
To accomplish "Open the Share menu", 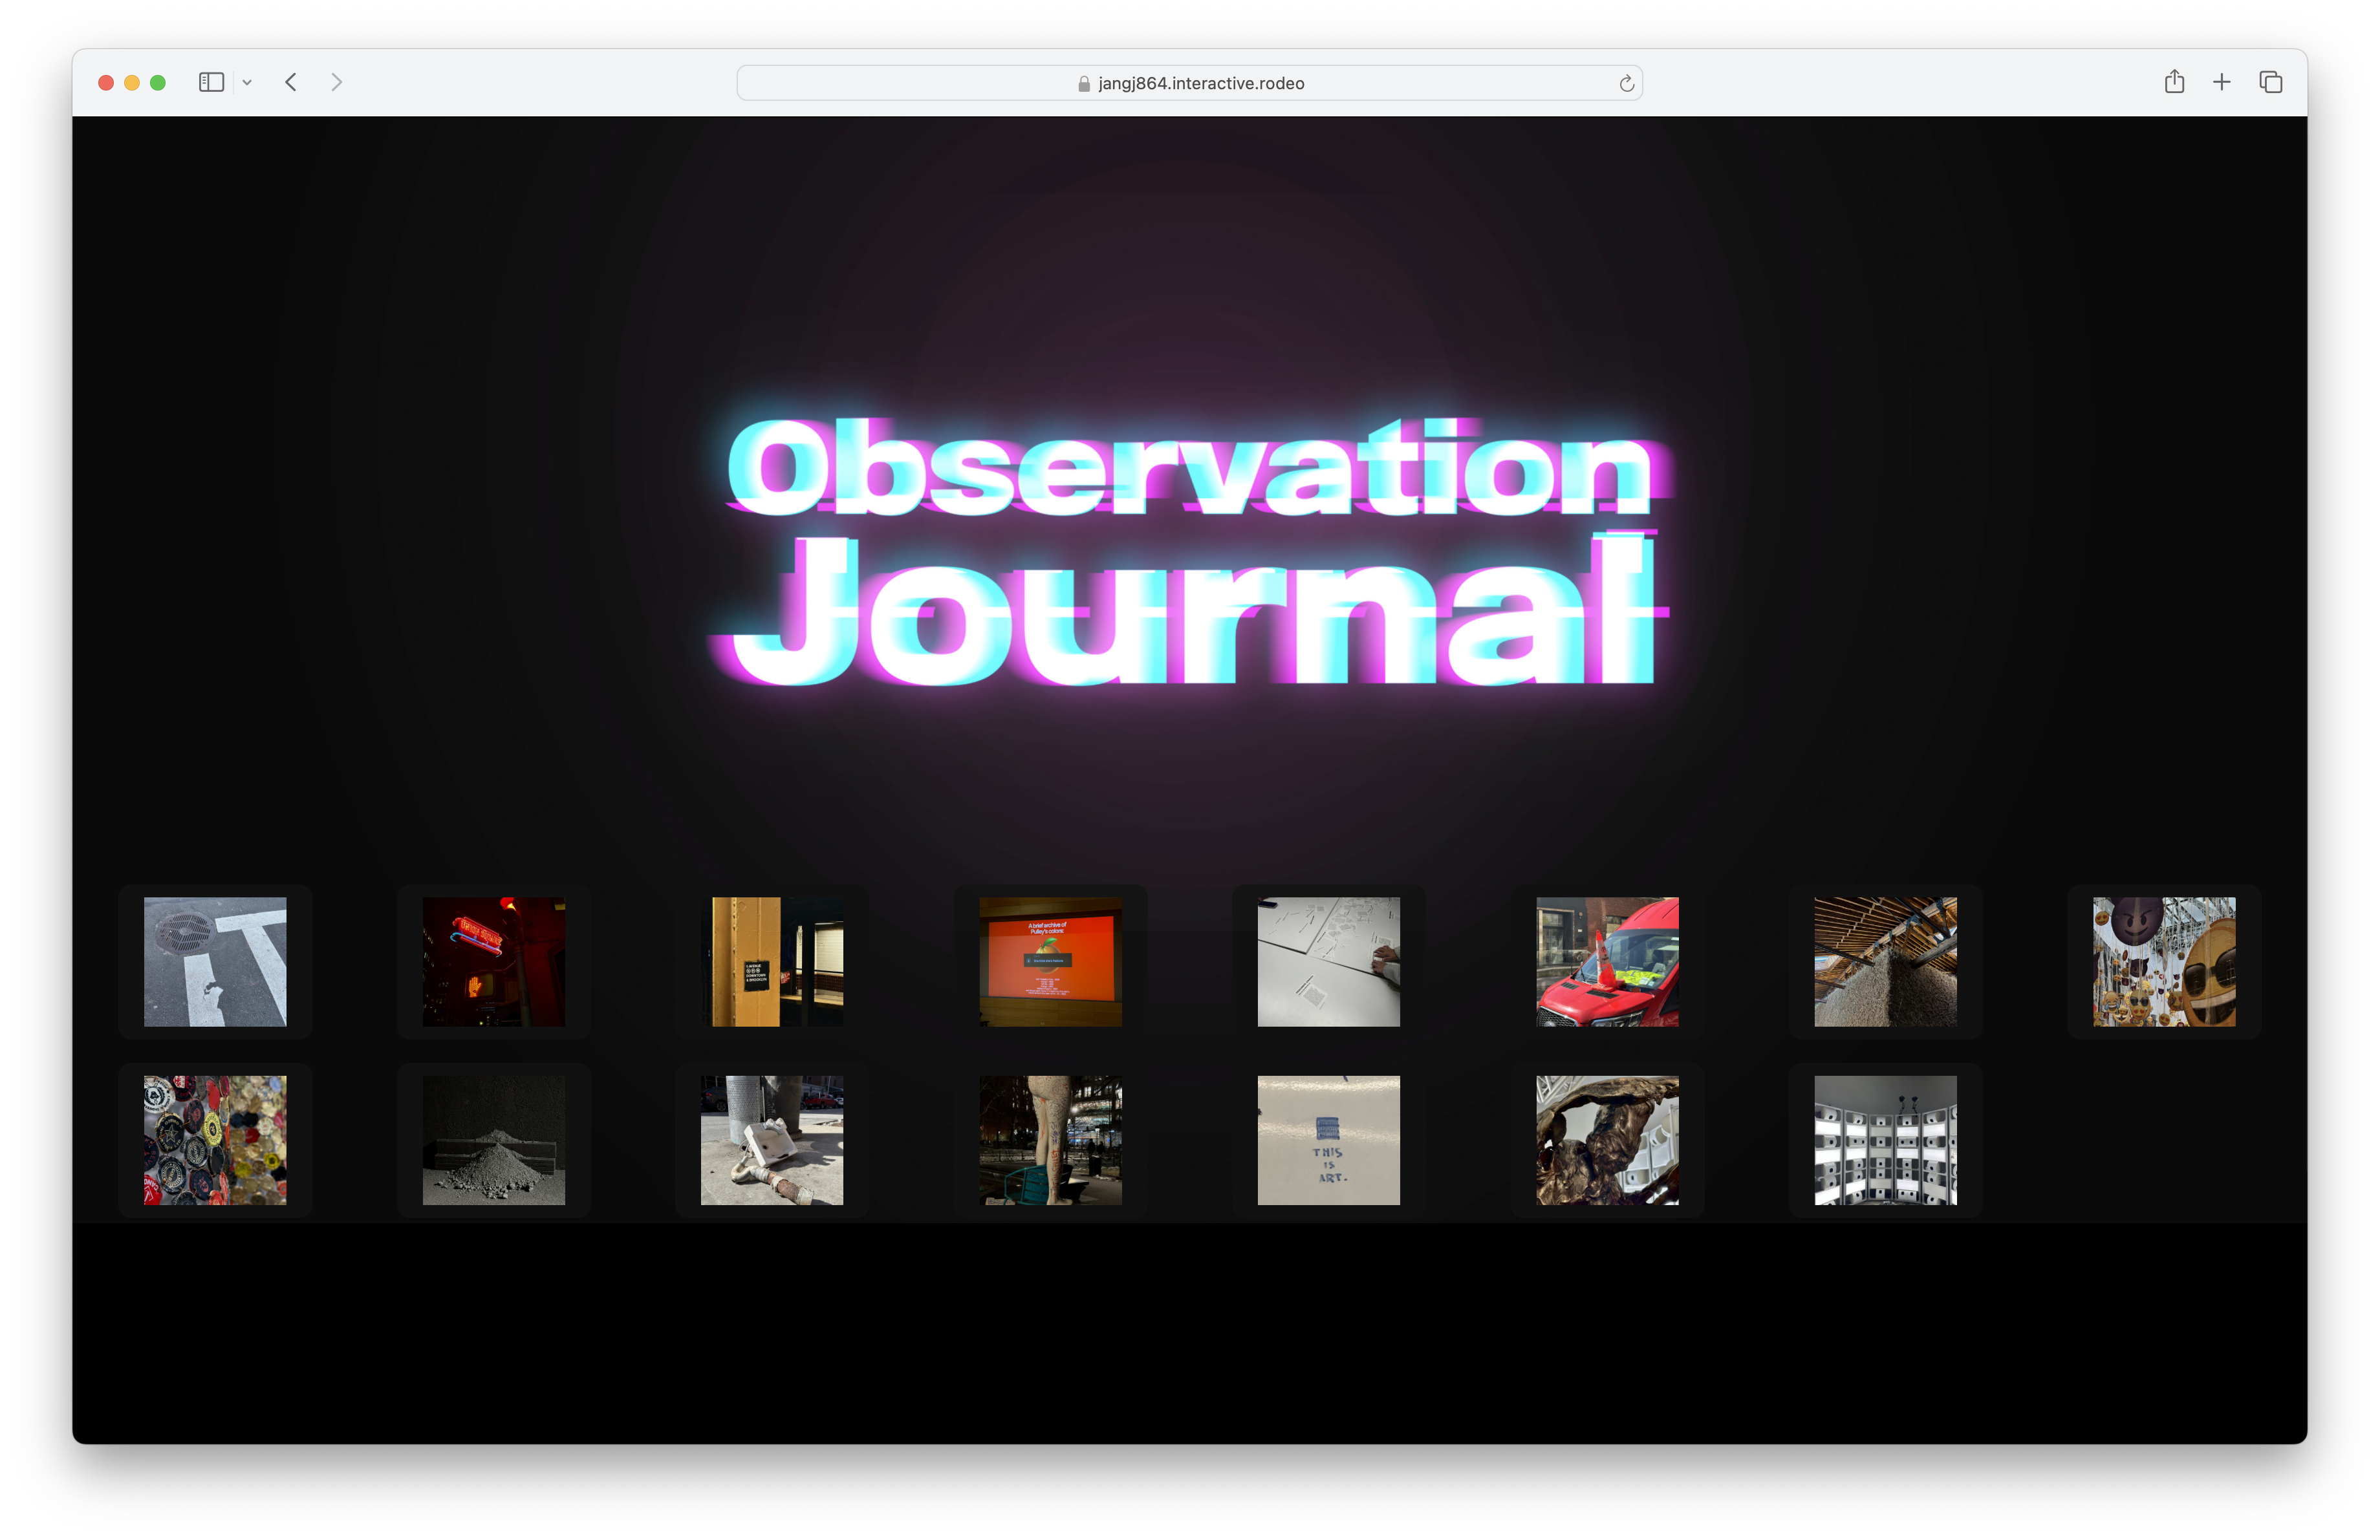I will (x=2174, y=82).
